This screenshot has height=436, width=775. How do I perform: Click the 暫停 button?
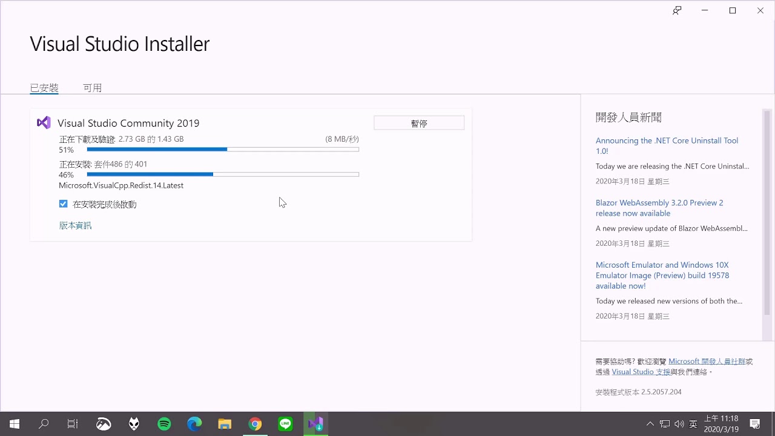coord(419,123)
